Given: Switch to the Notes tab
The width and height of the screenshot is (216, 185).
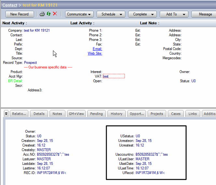Looking at the screenshot, I should click(57, 114).
